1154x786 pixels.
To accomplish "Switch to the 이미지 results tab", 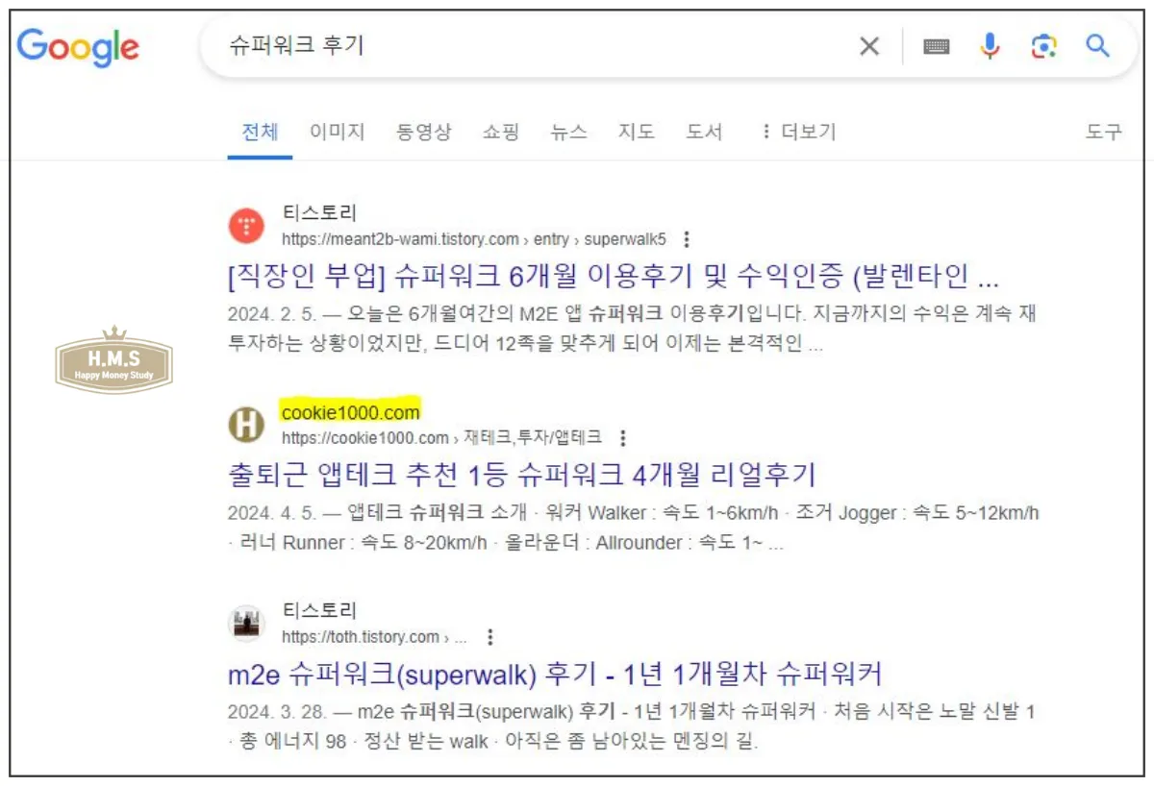I will 337,132.
